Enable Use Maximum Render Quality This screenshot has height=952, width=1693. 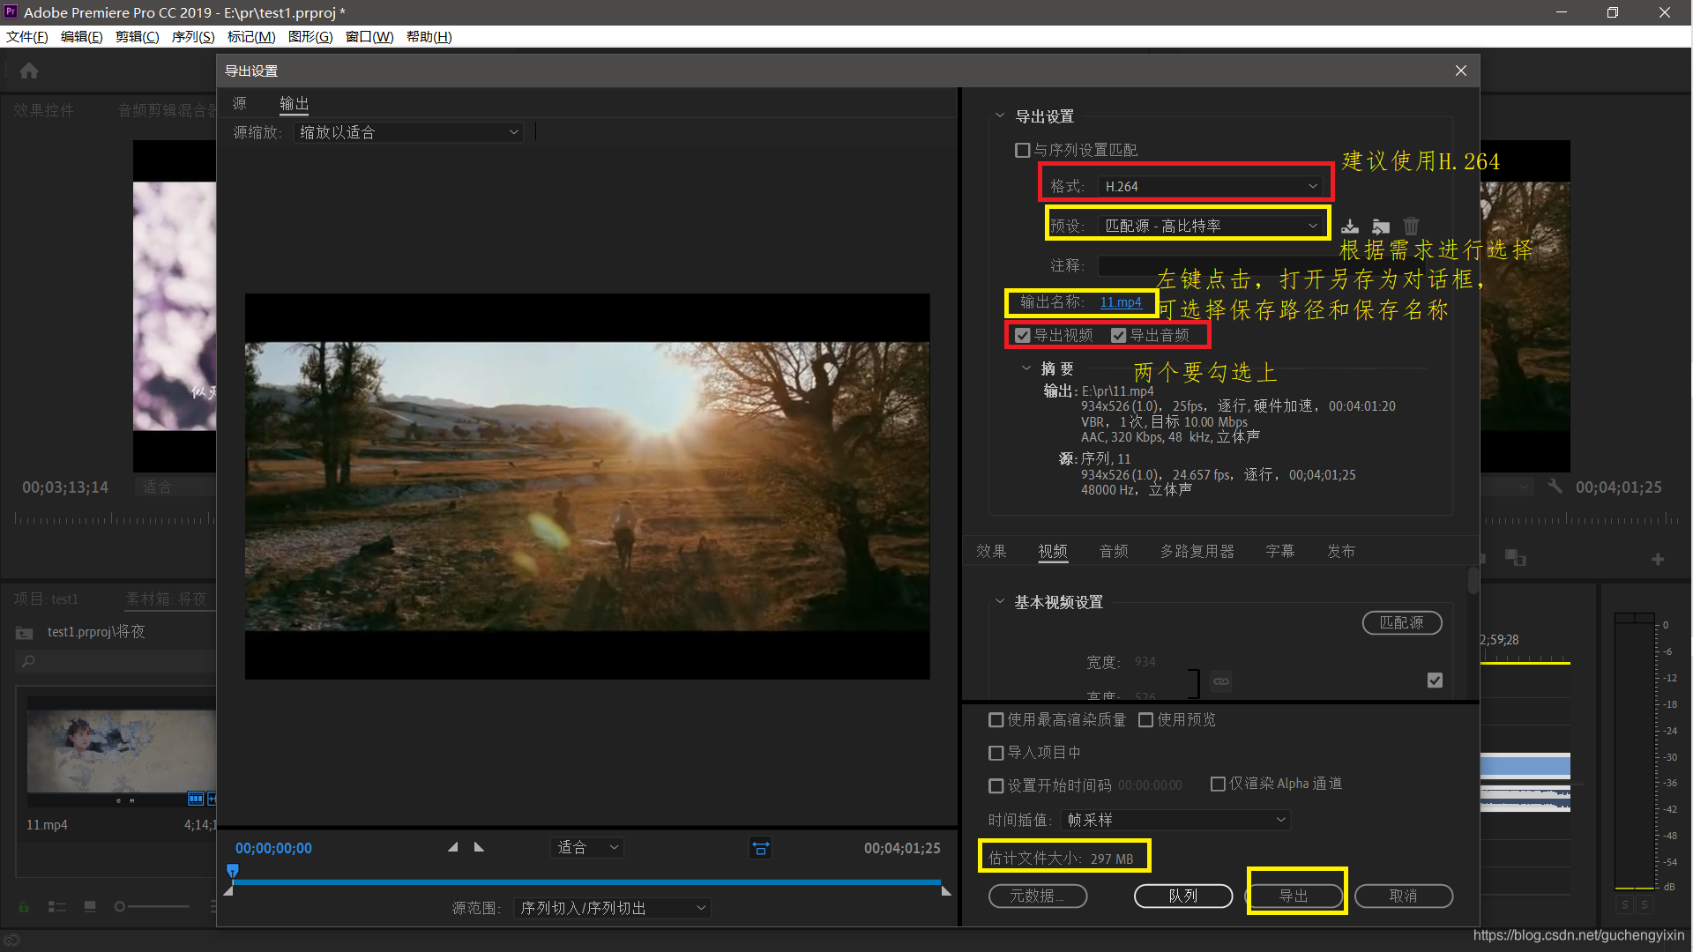tap(996, 720)
